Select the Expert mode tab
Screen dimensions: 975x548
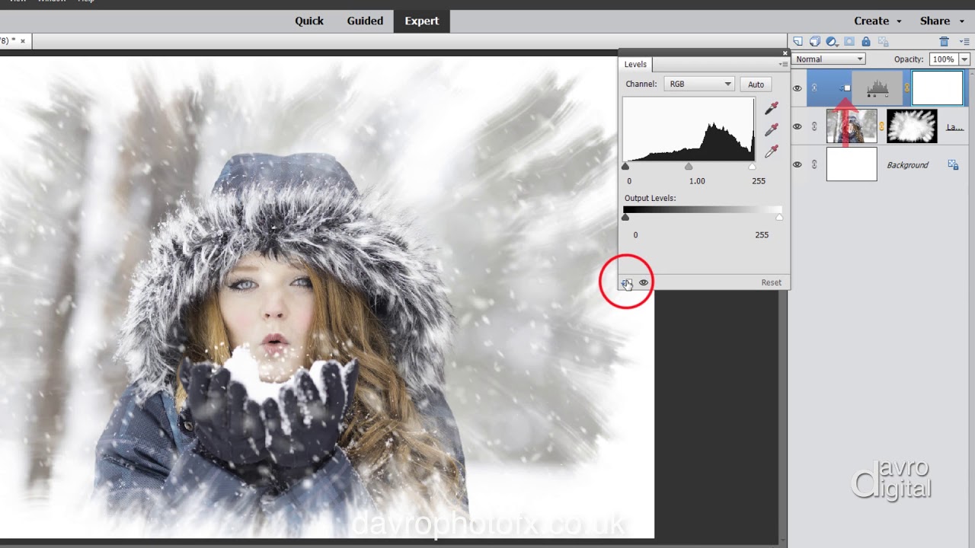tap(421, 21)
